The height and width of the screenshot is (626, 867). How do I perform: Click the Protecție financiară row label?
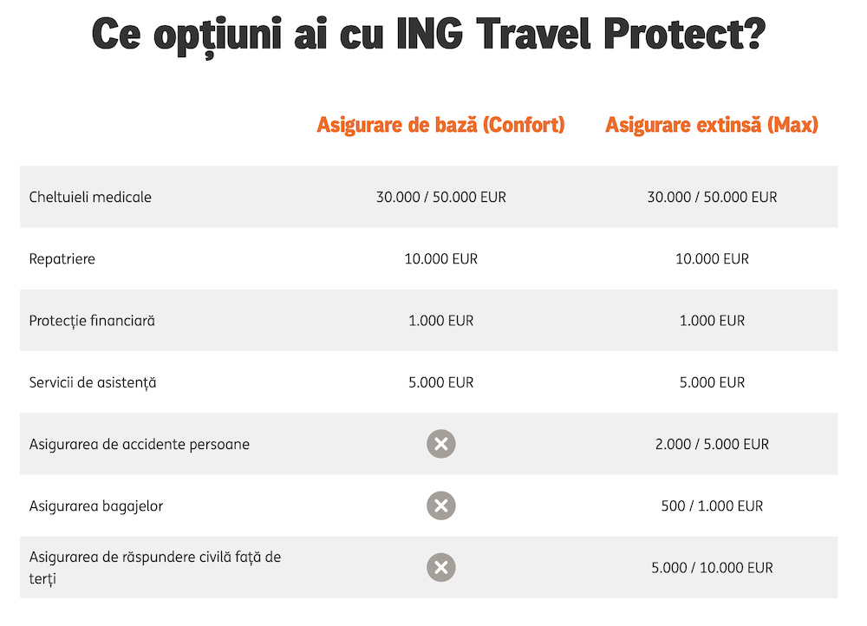point(92,321)
